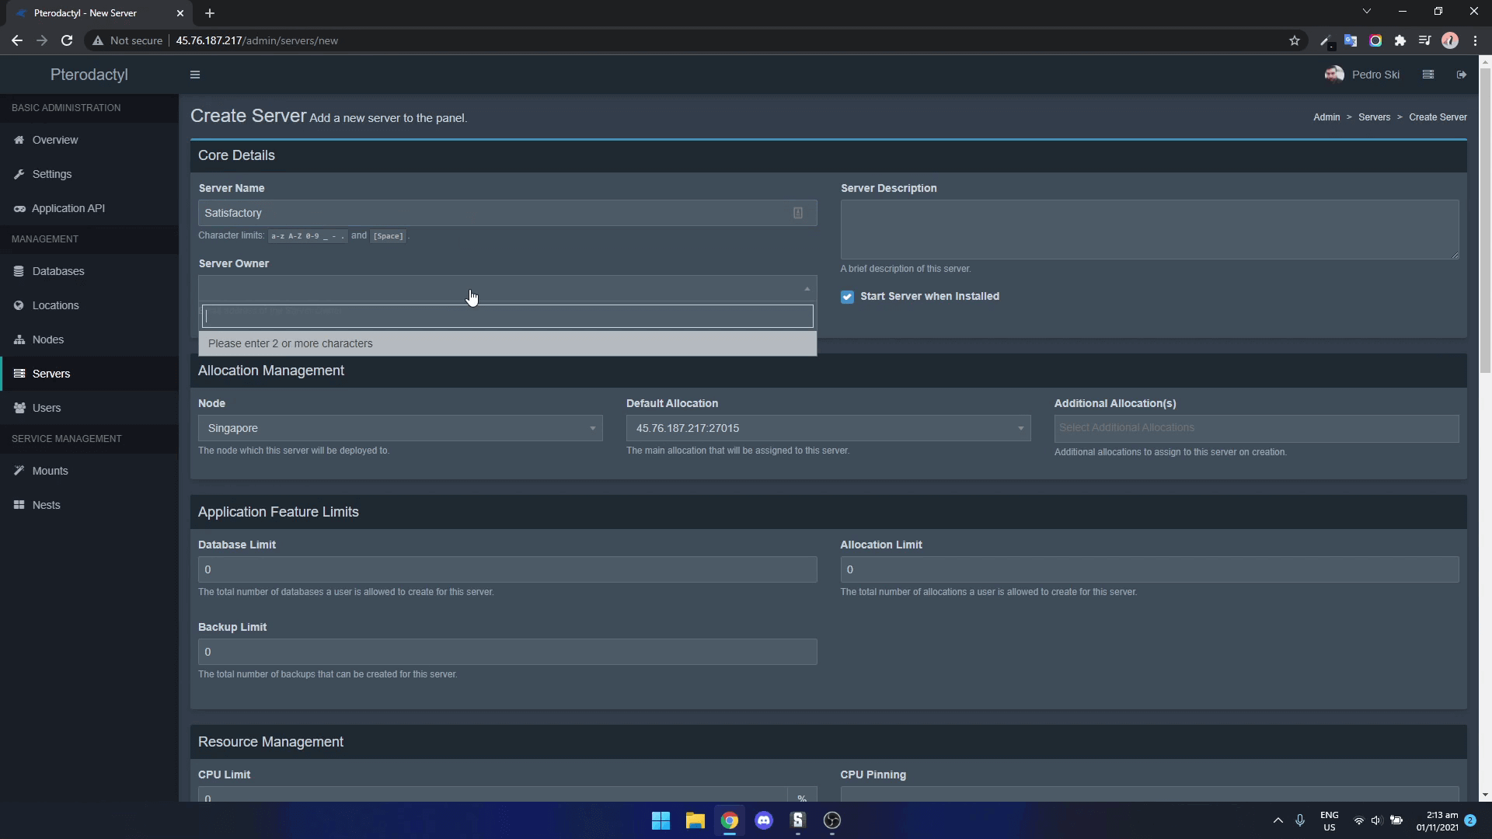1492x839 pixels.
Task: Expand the Default Allocation dropdown
Action: coord(827,427)
